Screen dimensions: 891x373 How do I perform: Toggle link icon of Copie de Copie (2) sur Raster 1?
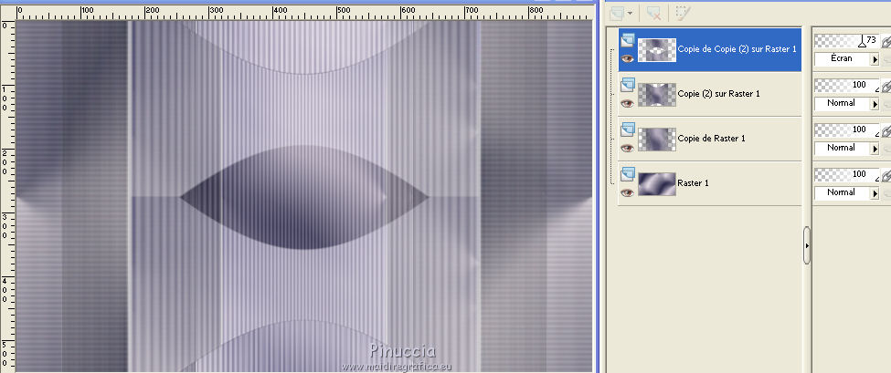click(x=886, y=41)
